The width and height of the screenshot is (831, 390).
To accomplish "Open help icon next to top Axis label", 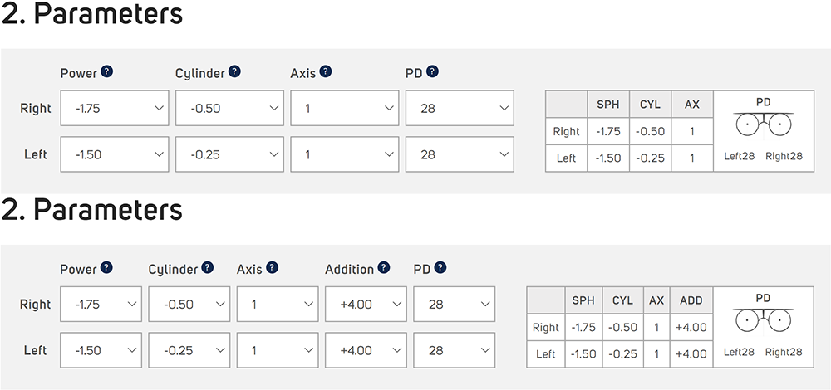I will pos(326,72).
